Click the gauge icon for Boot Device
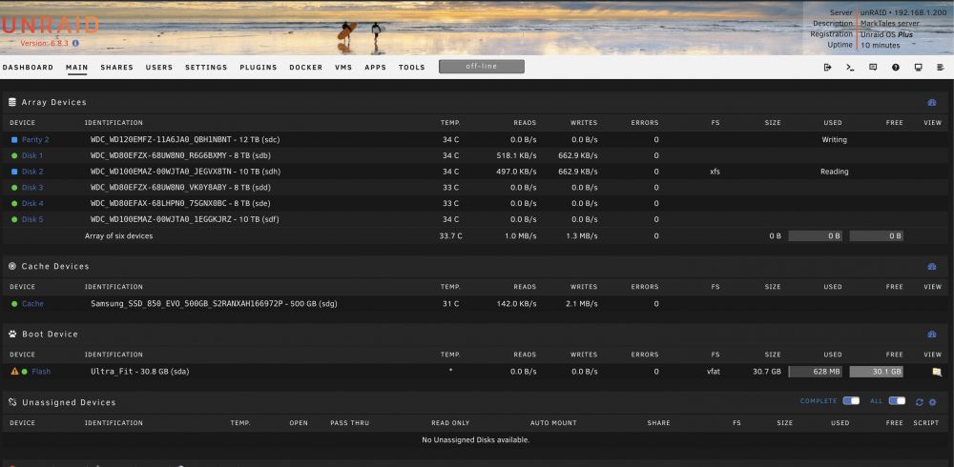This screenshot has height=467, width=954. click(931, 335)
